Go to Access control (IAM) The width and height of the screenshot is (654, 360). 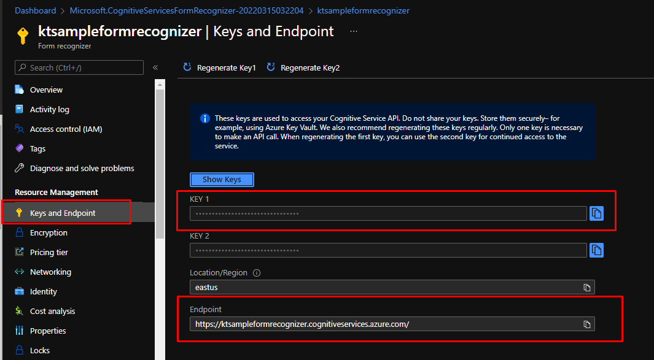[x=66, y=129]
